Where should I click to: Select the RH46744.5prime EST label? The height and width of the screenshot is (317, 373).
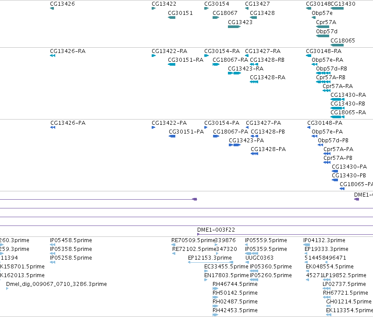(235, 284)
